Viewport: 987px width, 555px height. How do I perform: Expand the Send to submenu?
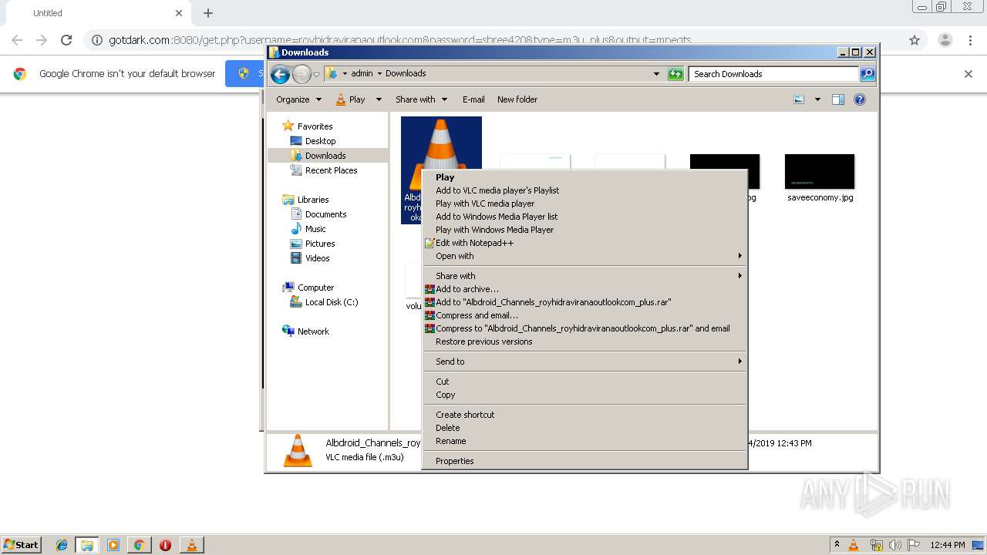click(584, 362)
